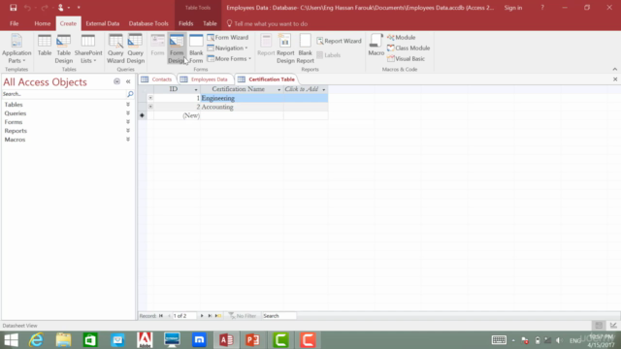Switch to the External Data tab
The width and height of the screenshot is (621, 349).
pyautogui.click(x=103, y=23)
